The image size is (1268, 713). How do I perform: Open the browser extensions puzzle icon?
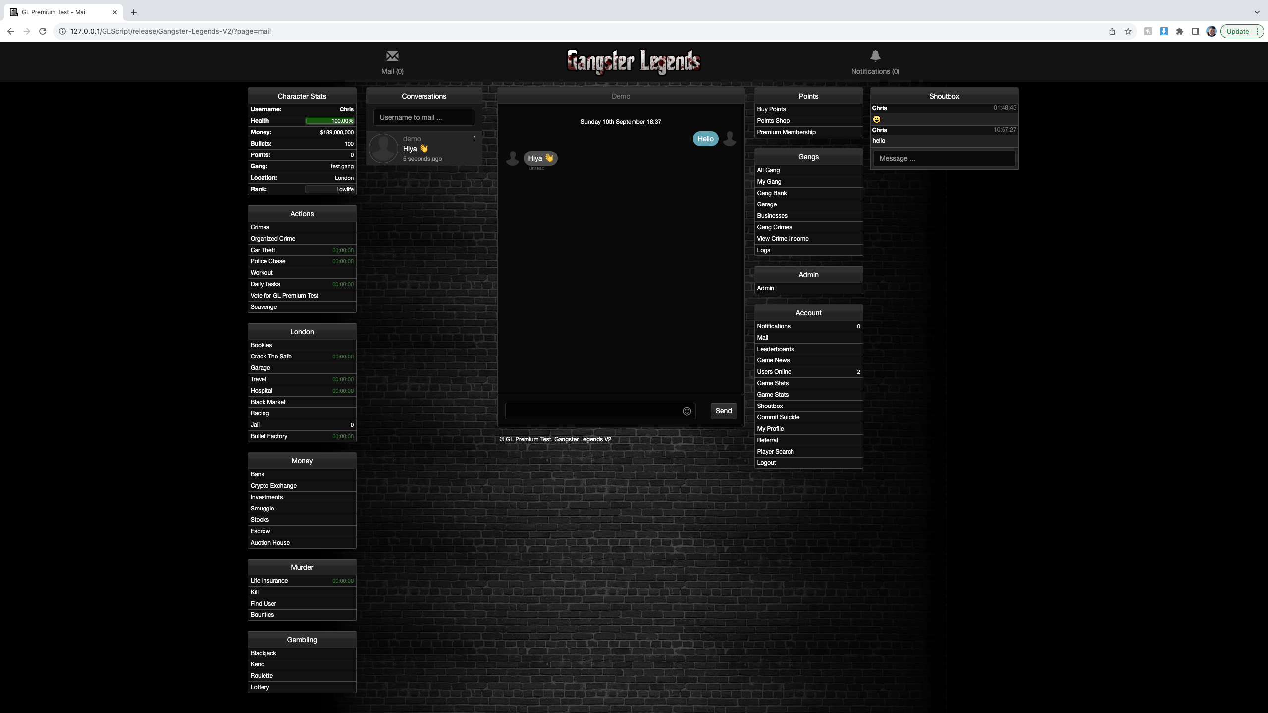click(1180, 31)
